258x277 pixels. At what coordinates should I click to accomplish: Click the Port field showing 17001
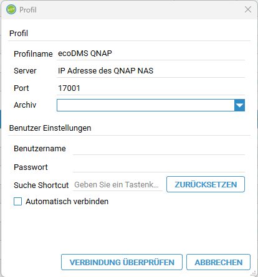(x=151, y=88)
